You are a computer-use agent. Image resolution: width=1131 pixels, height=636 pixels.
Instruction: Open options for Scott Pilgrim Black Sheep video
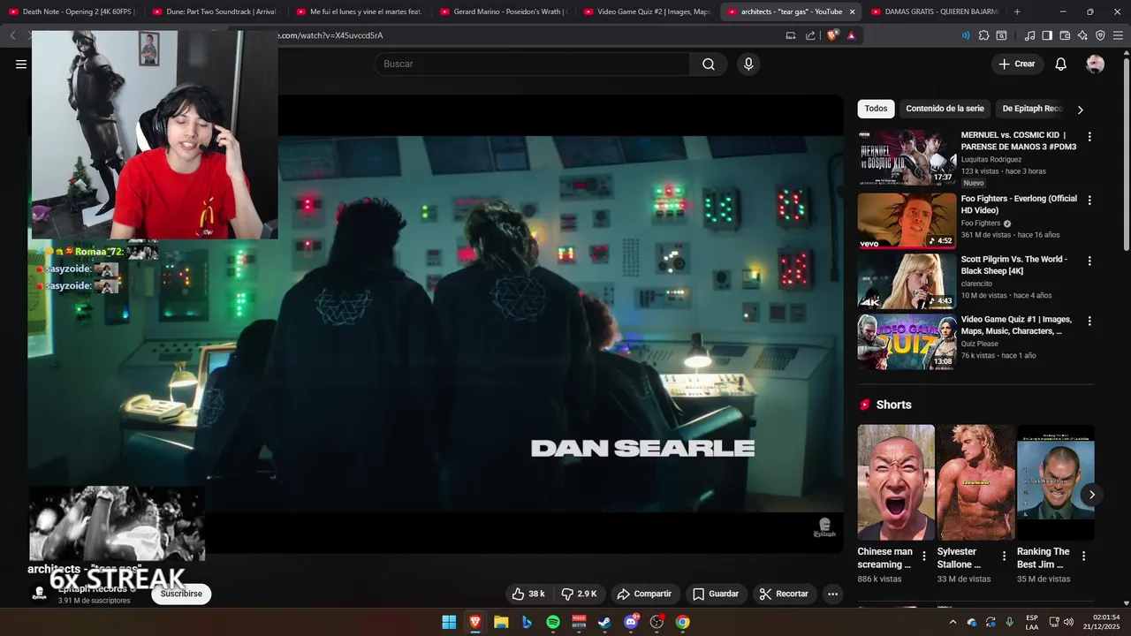1089,261
